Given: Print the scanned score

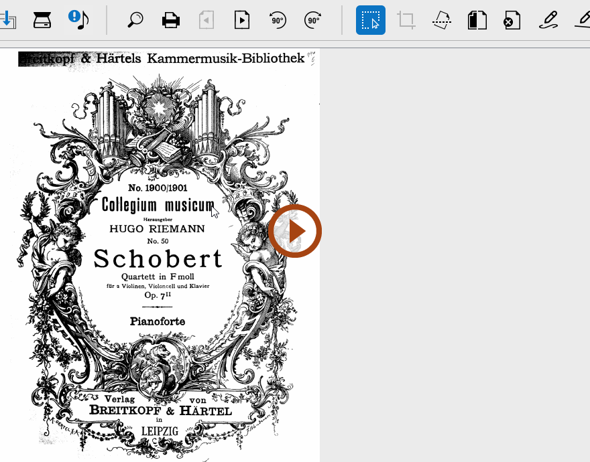Looking at the screenshot, I should (x=171, y=20).
